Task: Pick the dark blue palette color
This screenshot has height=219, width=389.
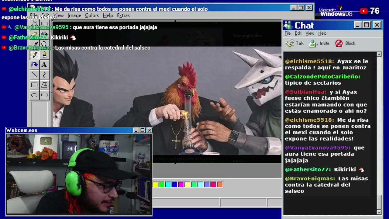Action: (x=174, y=185)
